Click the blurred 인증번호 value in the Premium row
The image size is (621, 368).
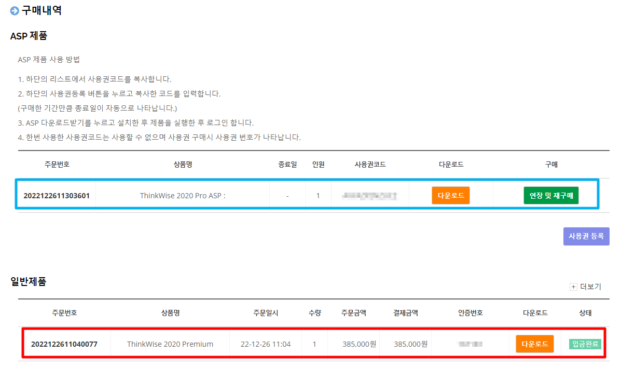pyautogui.click(x=470, y=344)
